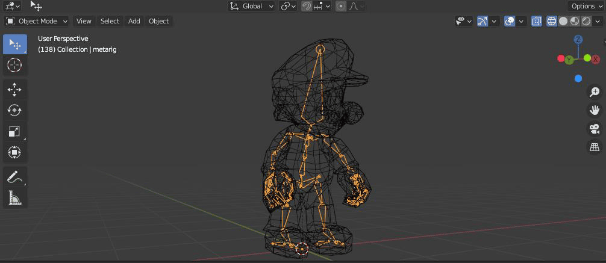This screenshot has height=263, width=606.
Task: Open the View menu
Action: click(x=84, y=21)
